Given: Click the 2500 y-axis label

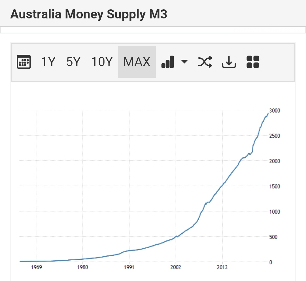Looking at the screenshot, I should [x=275, y=136].
